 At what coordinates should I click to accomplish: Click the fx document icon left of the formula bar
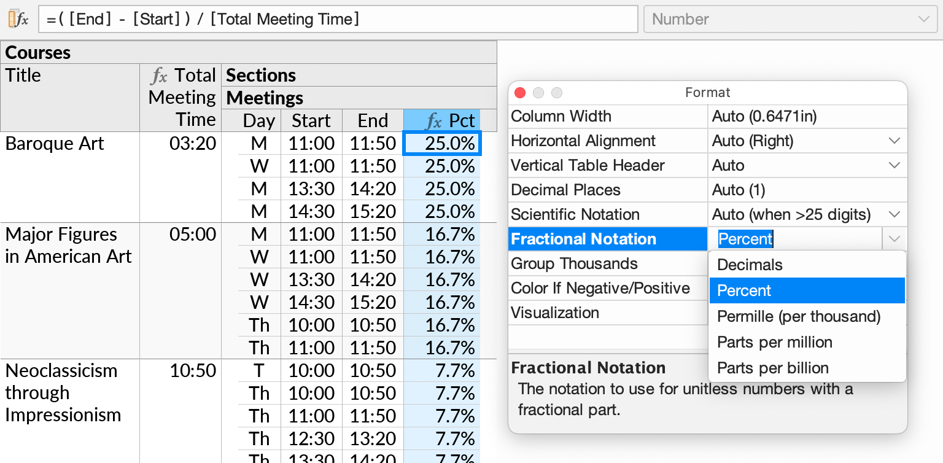(x=18, y=19)
